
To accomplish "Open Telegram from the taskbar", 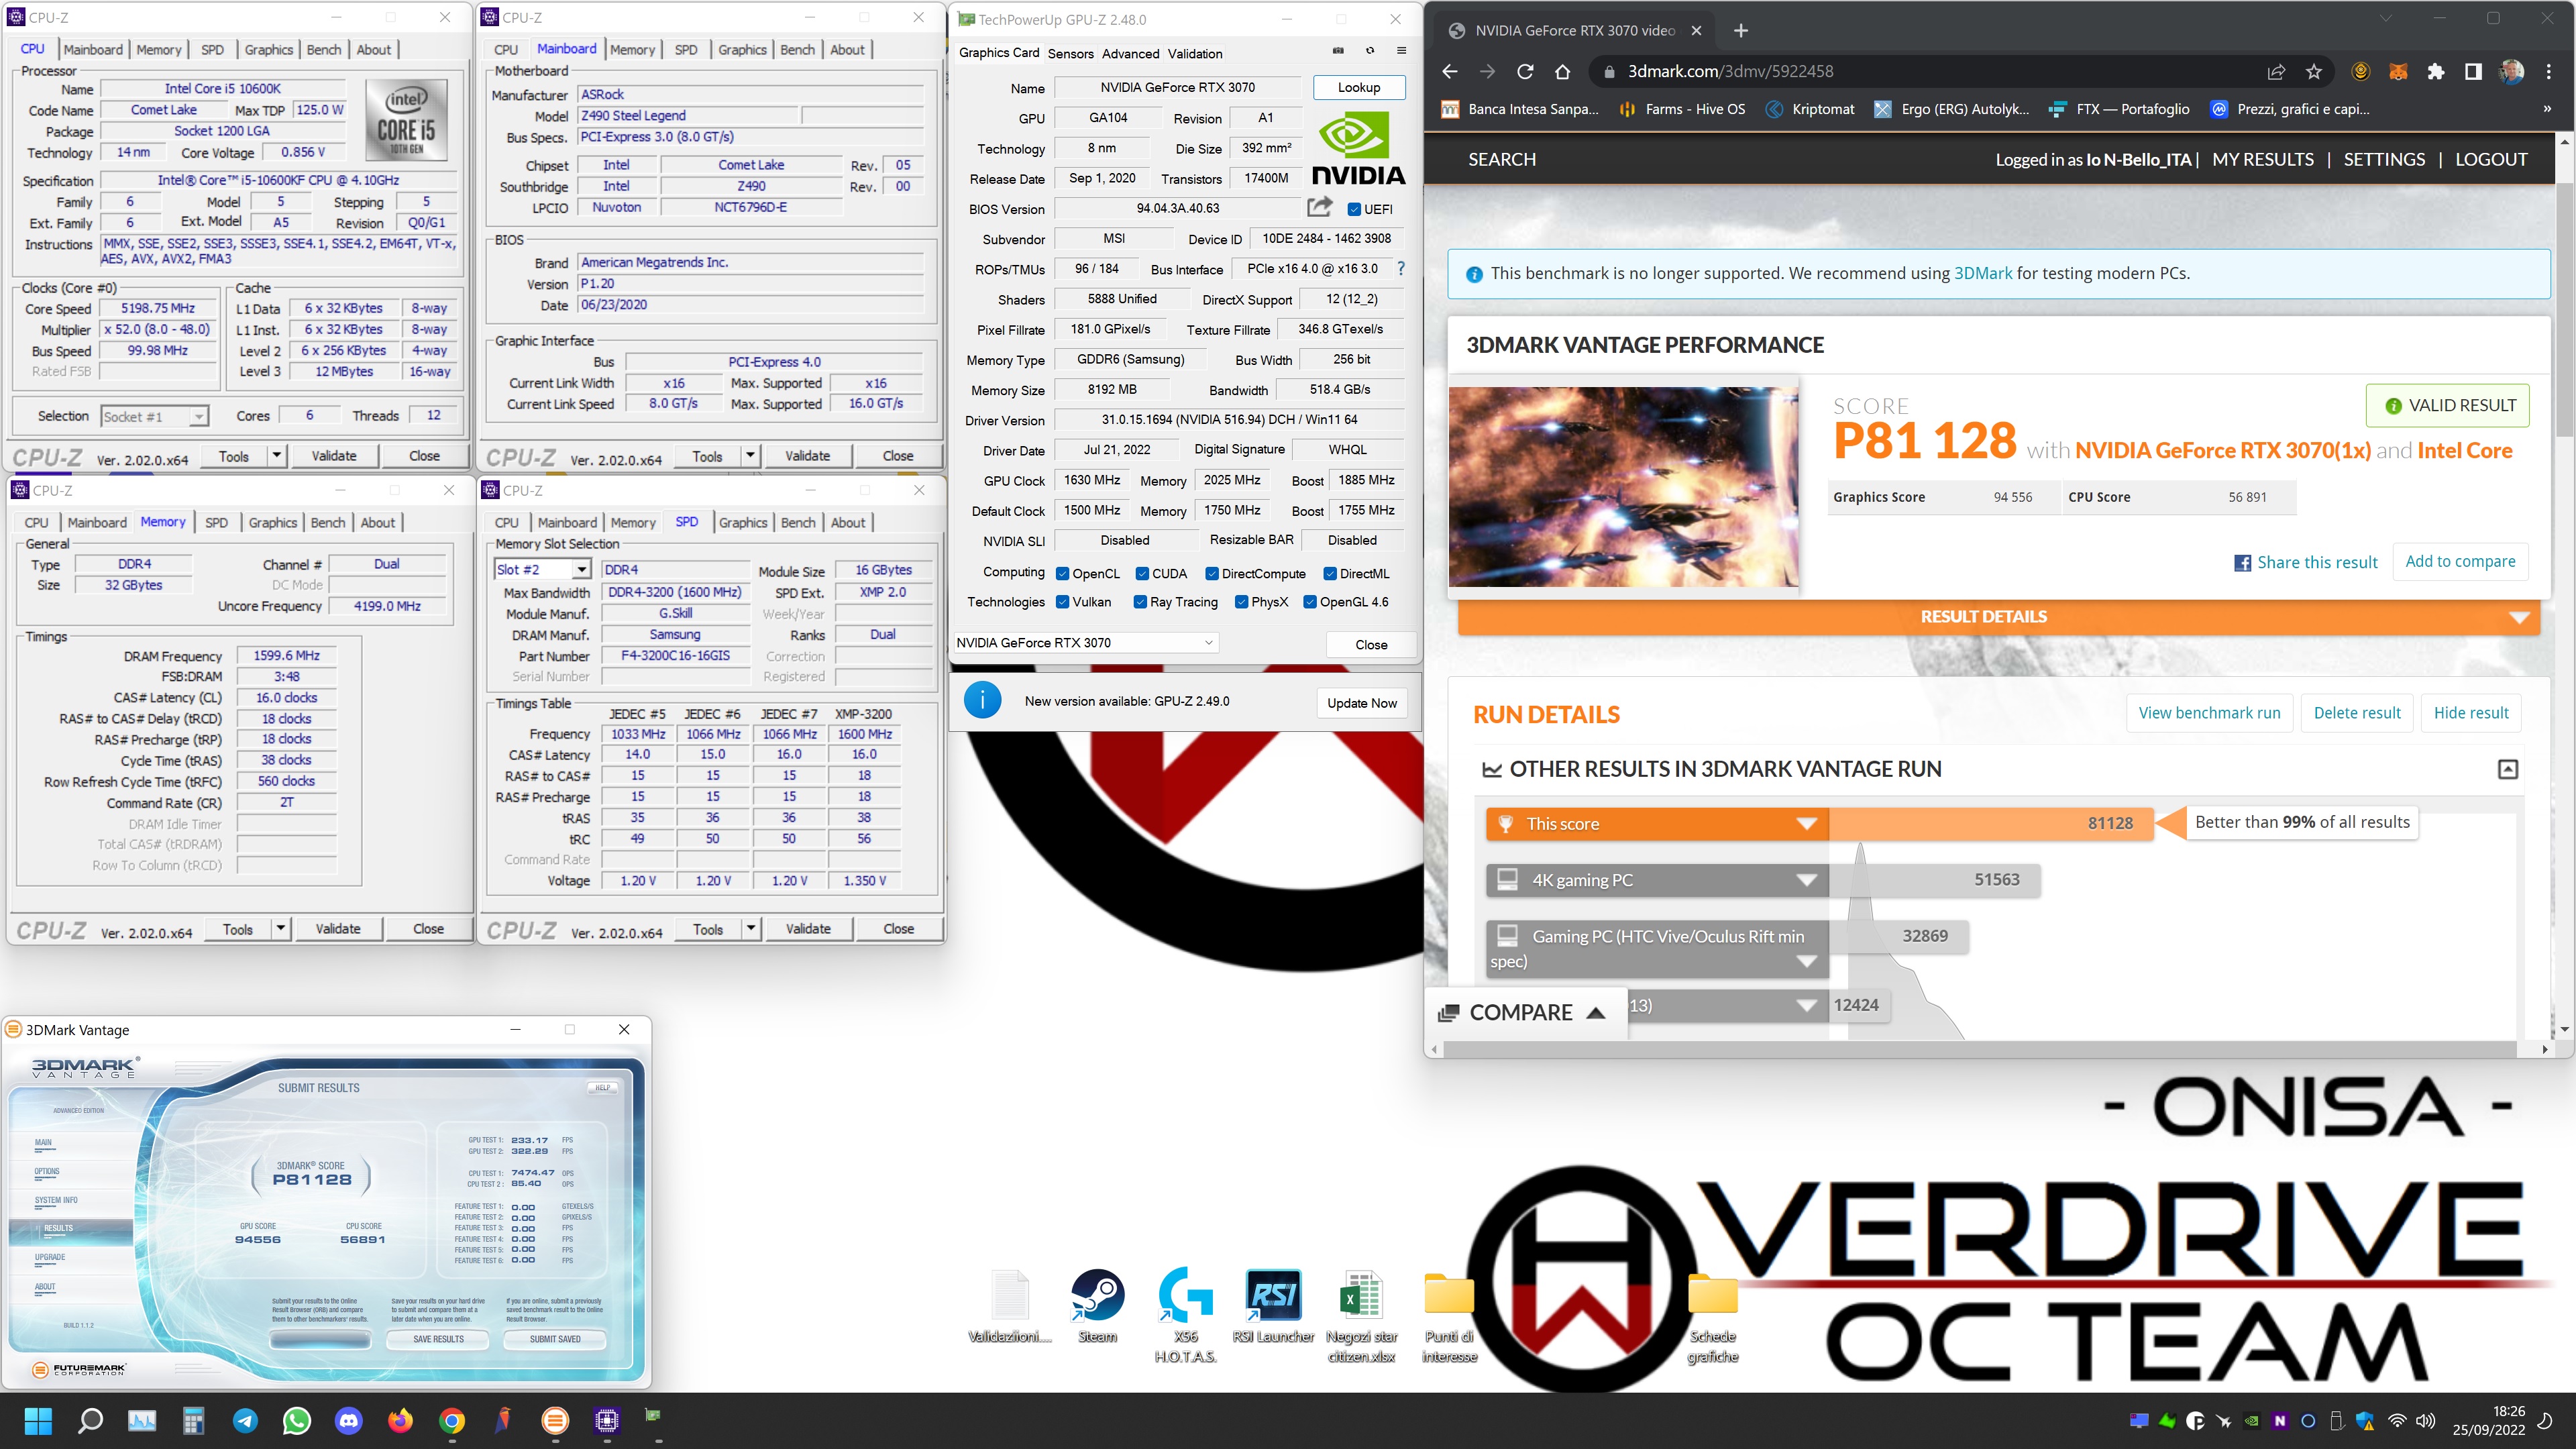I will click(x=245, y=1420).
